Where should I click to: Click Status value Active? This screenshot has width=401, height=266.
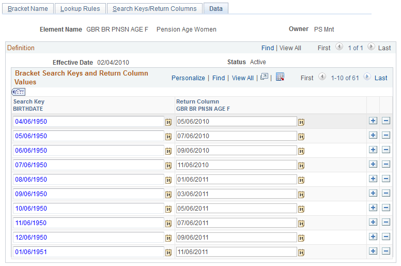tap(258, 62)
